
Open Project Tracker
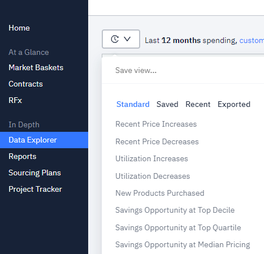coord(35,189)
